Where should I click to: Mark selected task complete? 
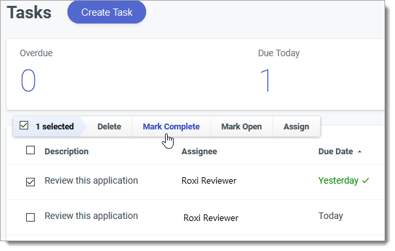coord(172,126)
